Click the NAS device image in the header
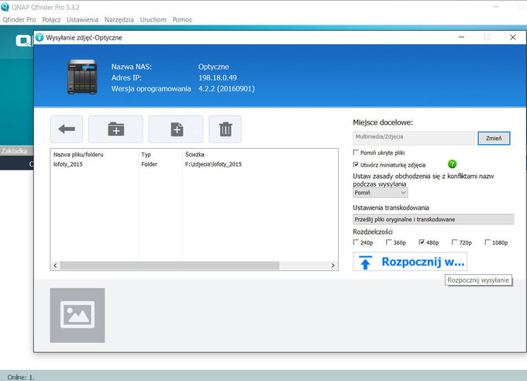The height and width of the screenshot is (381, 527). tap(82, 77)
